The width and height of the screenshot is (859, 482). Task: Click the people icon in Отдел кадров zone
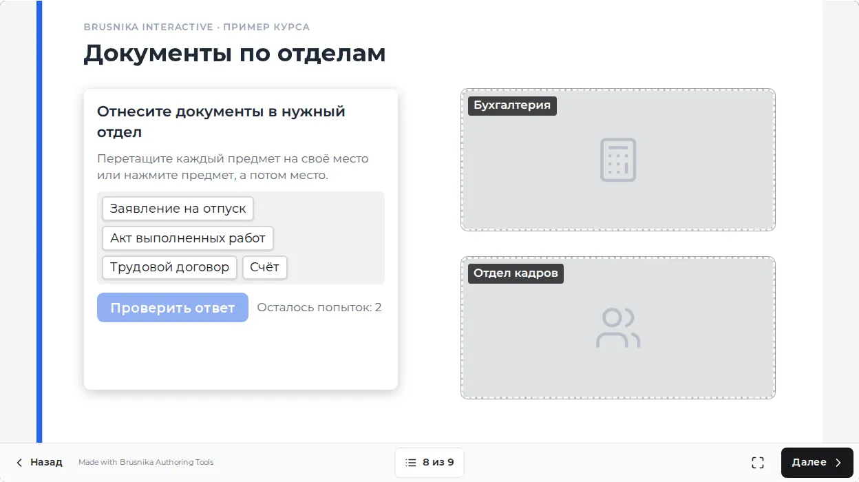tap(618, 328)
